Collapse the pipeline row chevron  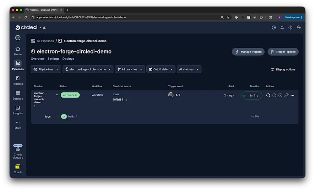click(x=57, y=95)
